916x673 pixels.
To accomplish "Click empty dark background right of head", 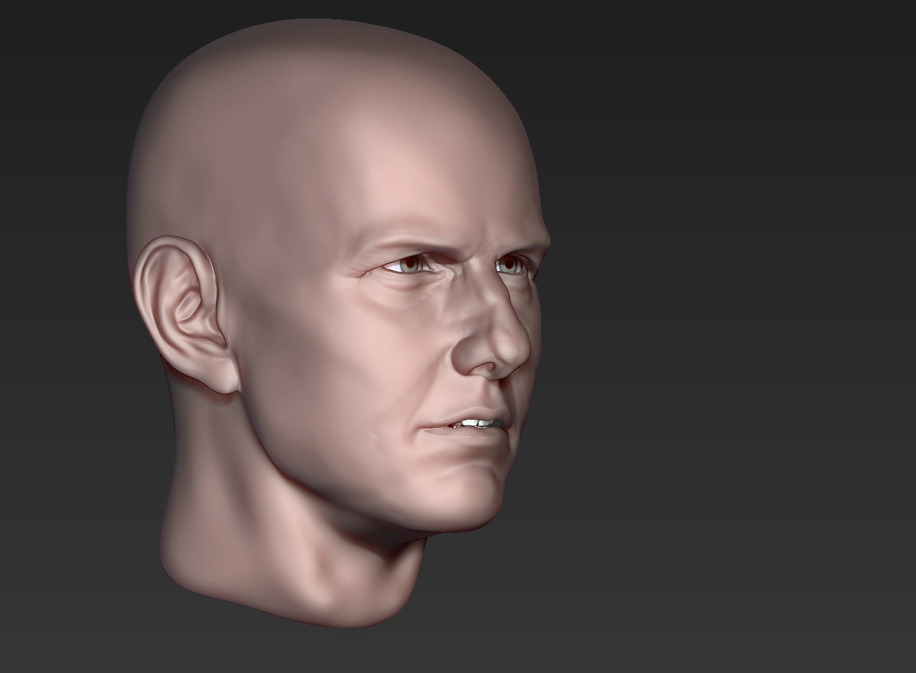I will (720, 324).
